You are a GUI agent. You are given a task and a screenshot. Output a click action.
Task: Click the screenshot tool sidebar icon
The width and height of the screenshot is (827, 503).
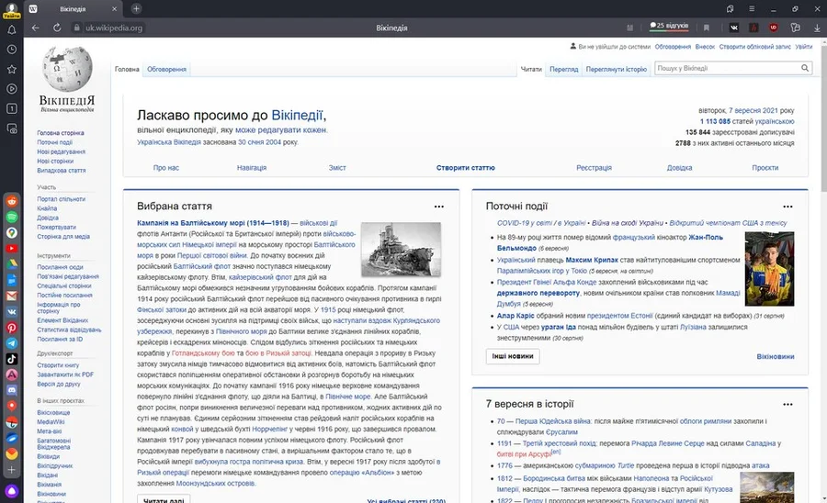12,129
